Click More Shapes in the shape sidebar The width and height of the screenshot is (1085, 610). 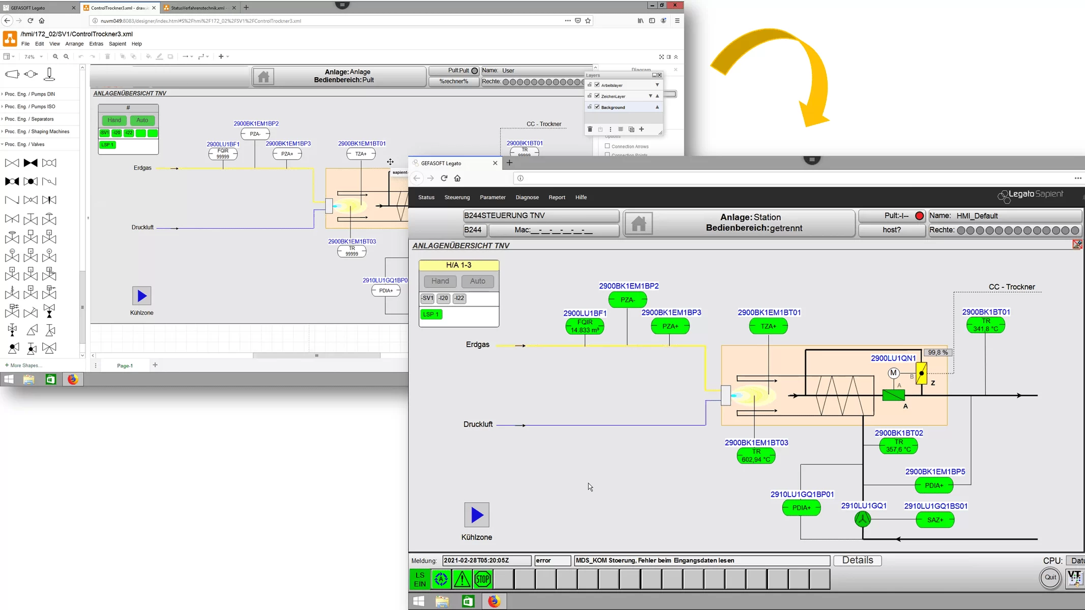[x=23, y=365]
